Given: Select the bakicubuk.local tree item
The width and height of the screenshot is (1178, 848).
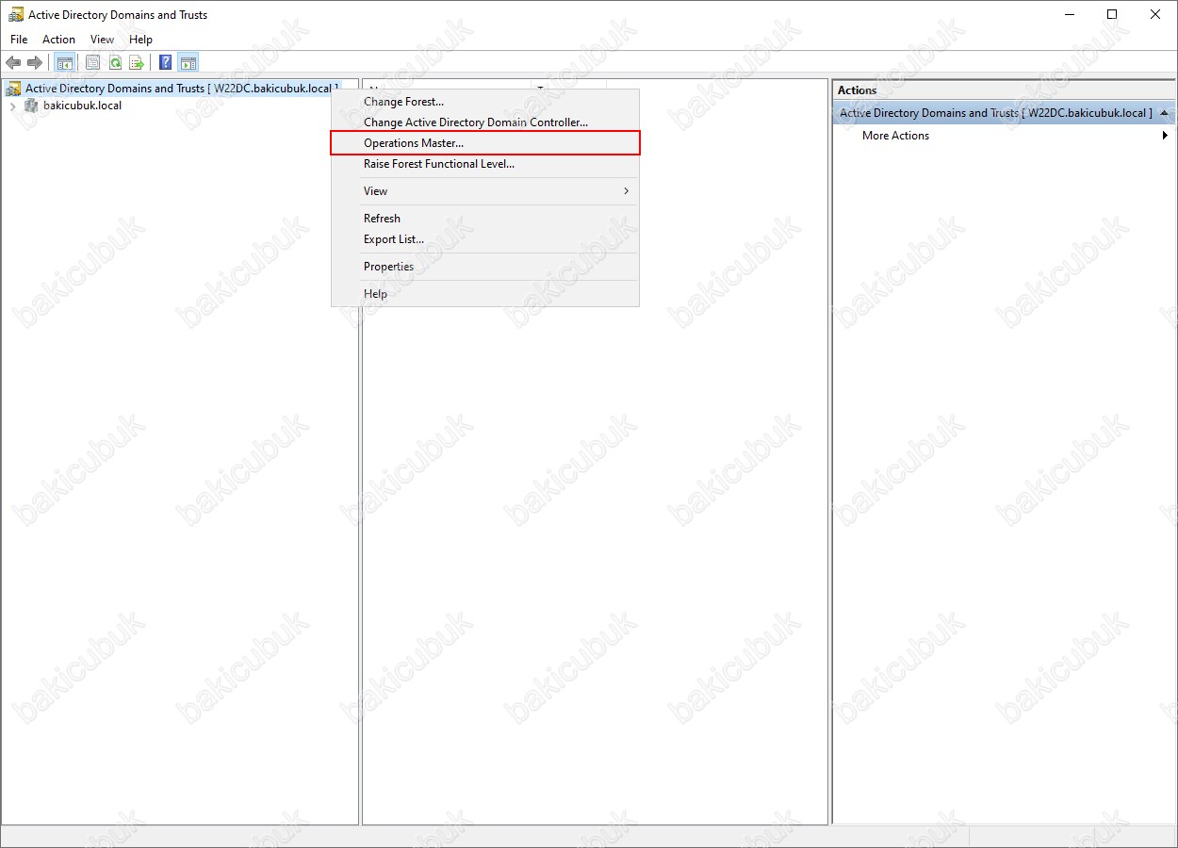Looking at the screenshot, I should tap(82, 106).
